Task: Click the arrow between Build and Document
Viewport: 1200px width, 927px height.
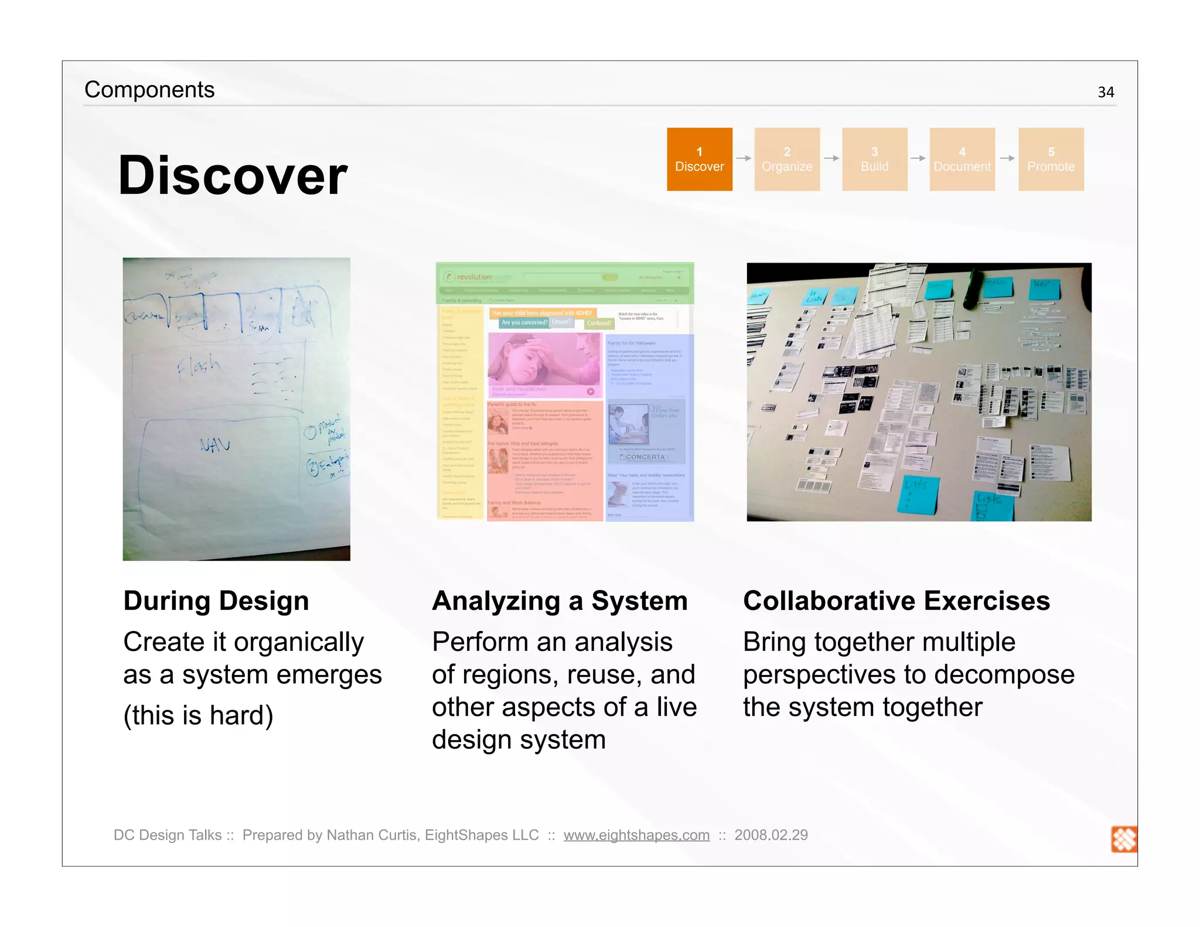Action: point(918,158)
